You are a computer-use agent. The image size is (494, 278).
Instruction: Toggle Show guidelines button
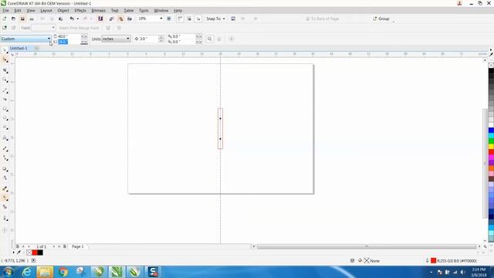(198, 19)
